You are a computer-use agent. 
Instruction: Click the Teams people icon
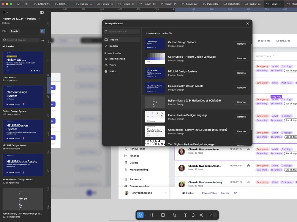106,65
